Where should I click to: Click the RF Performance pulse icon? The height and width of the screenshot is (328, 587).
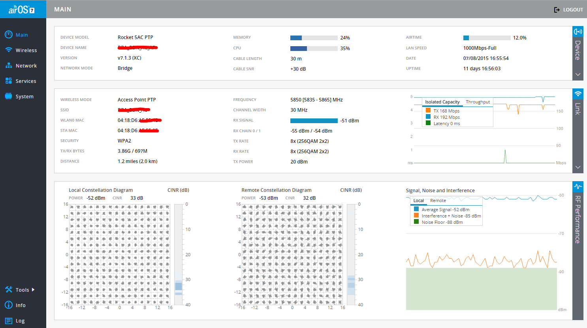tap(578, 186)
